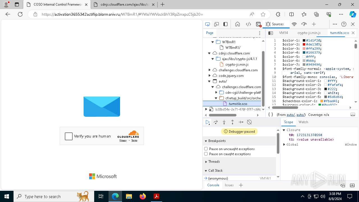Add this page to favorites

[263, 14]
